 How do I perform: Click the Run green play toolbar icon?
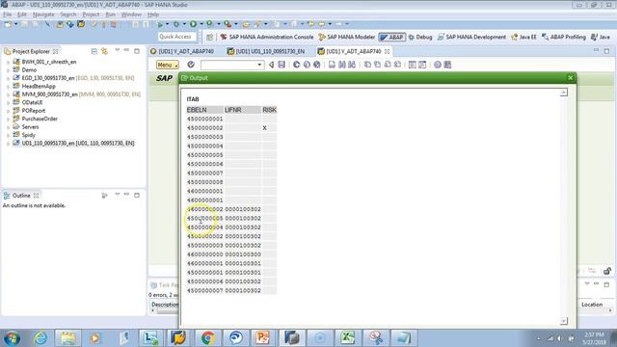(x=193, y=24)
